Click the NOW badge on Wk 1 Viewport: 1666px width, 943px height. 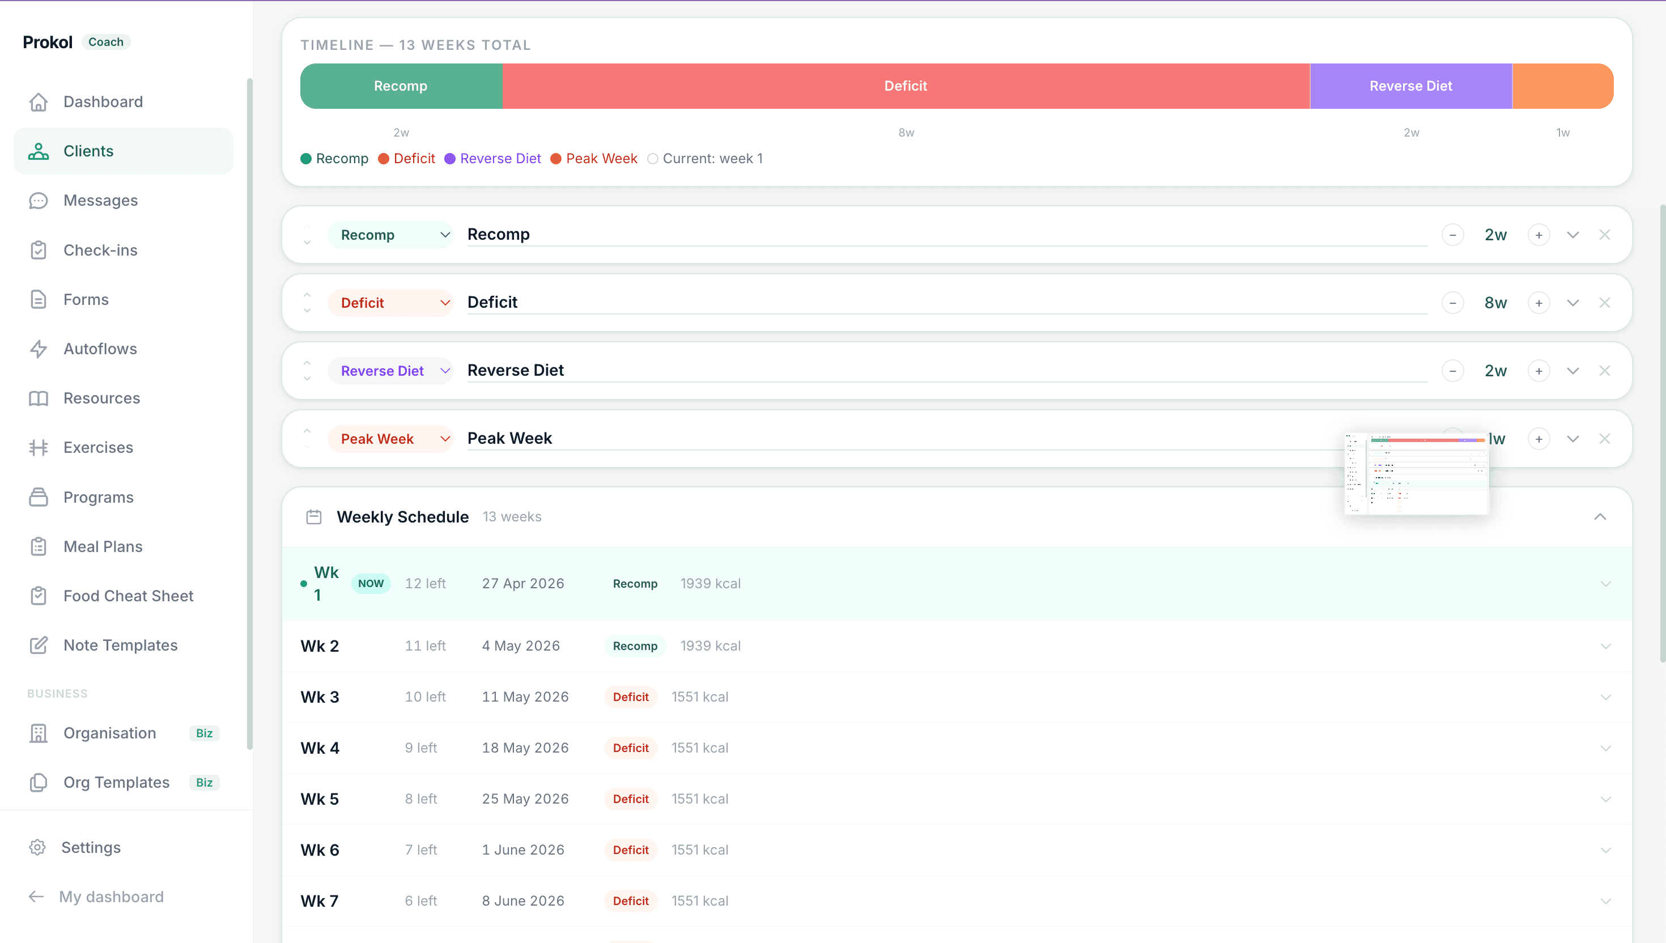pos(371,584)
